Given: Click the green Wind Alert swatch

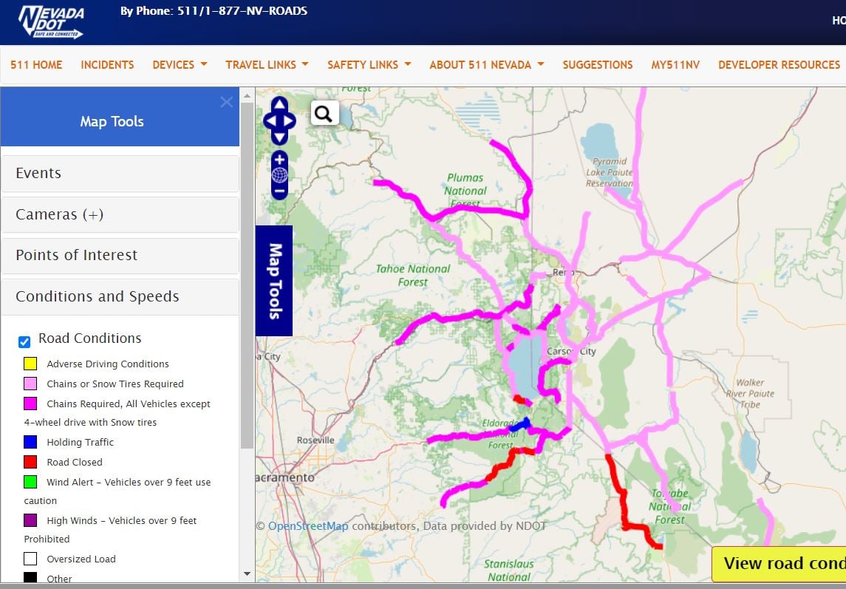Looking at the screenshot, I should (30, 482).
